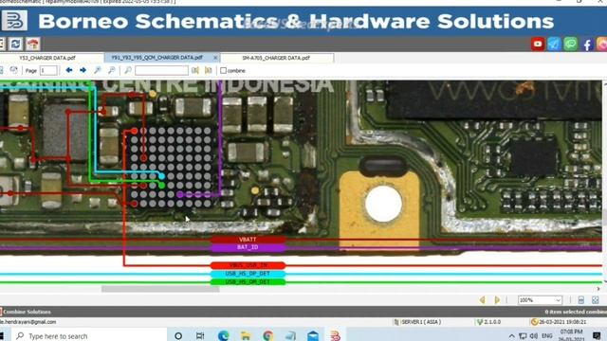Open Microsoft Edge from taskbar
The height and width of the screenshot is (341, 607).
(223, 336)
